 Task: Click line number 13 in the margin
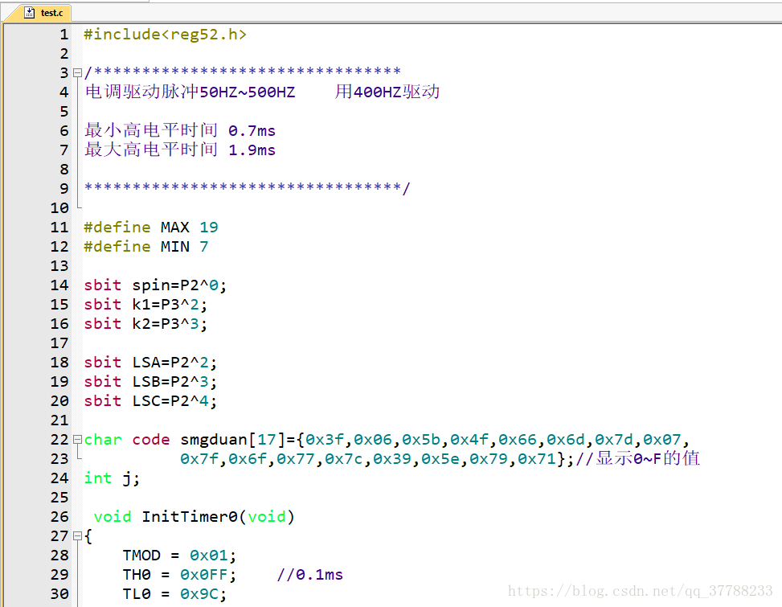59,266
